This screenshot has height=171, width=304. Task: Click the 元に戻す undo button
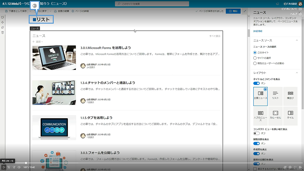coord(41,11)
